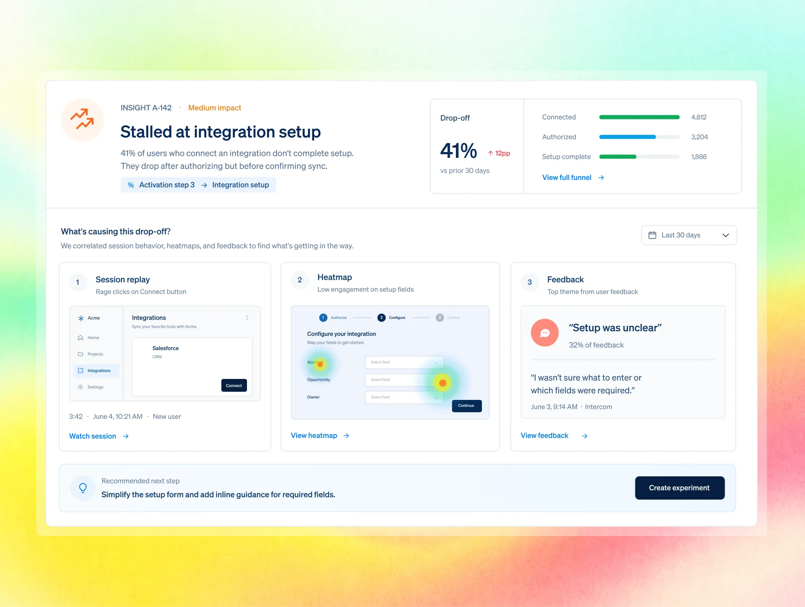Image resolution: width=805 pixels, height=607 pixels.
Task: Click the Connect button on Salesforce card
Action: [x=234, y=386]
